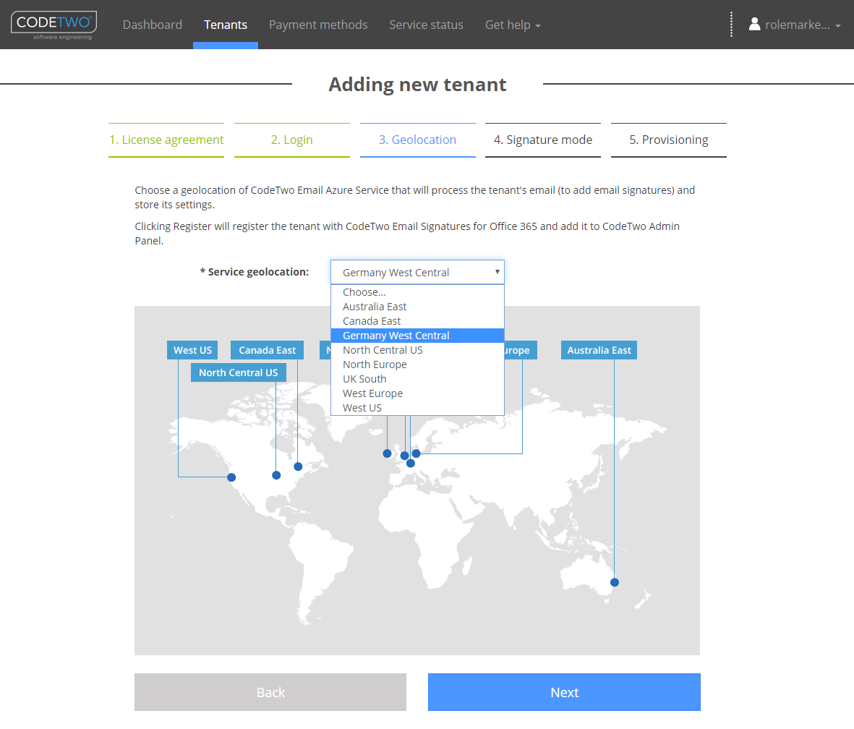Click the Next button
This screenshot has width=854, height=729.
564,693
